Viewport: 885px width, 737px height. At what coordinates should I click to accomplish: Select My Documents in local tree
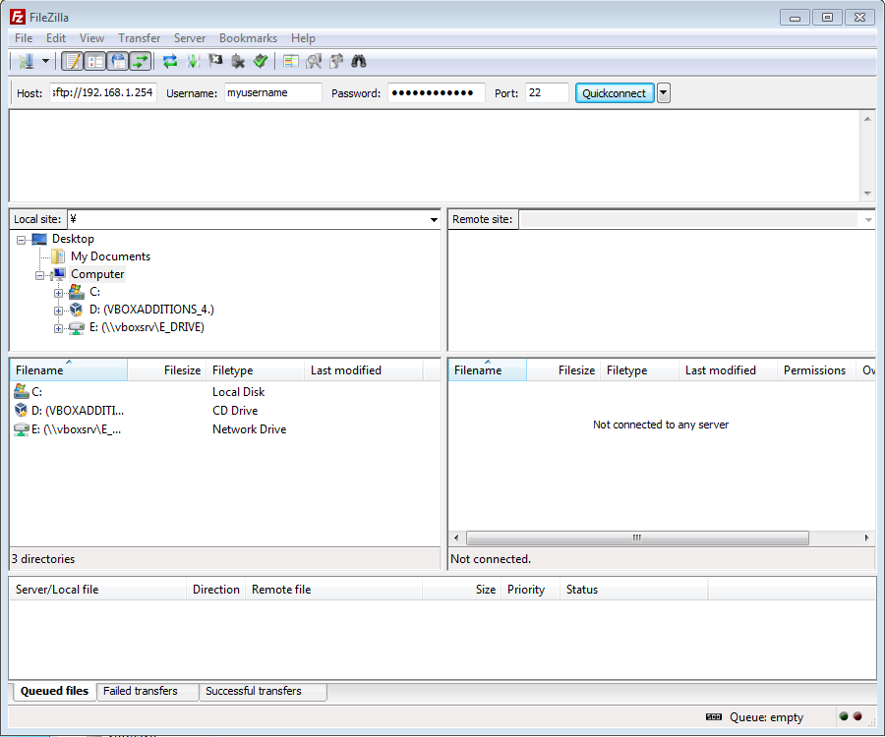coord(110,256)
